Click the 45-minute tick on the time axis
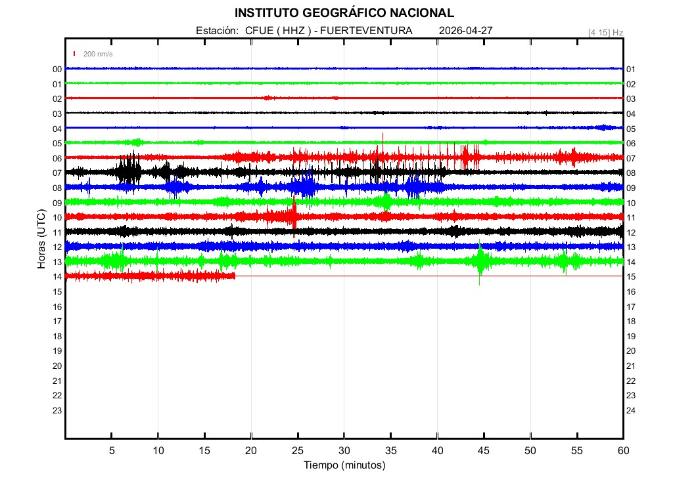The width and height of the screenshot is (673, 504). [x=483, y=450]
